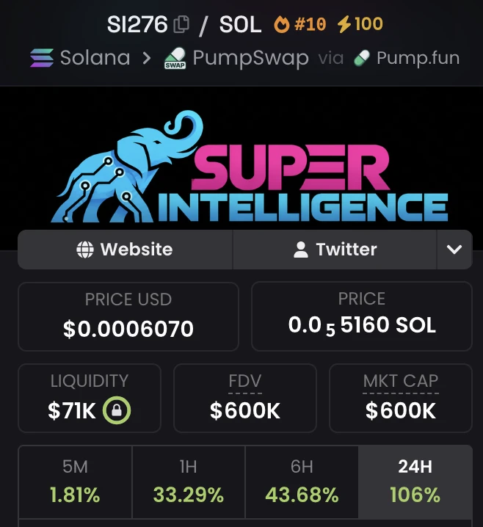Select the 5M timeframe tab

point(76,481)
